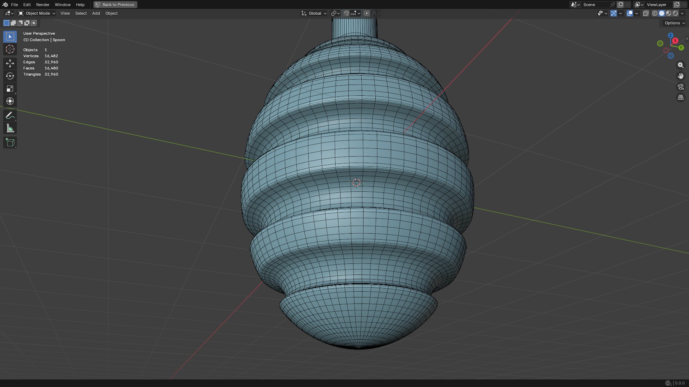Viewport: 689px width, 387px height.
Task: Open the Blender logo menu
Action: [5, 5]
